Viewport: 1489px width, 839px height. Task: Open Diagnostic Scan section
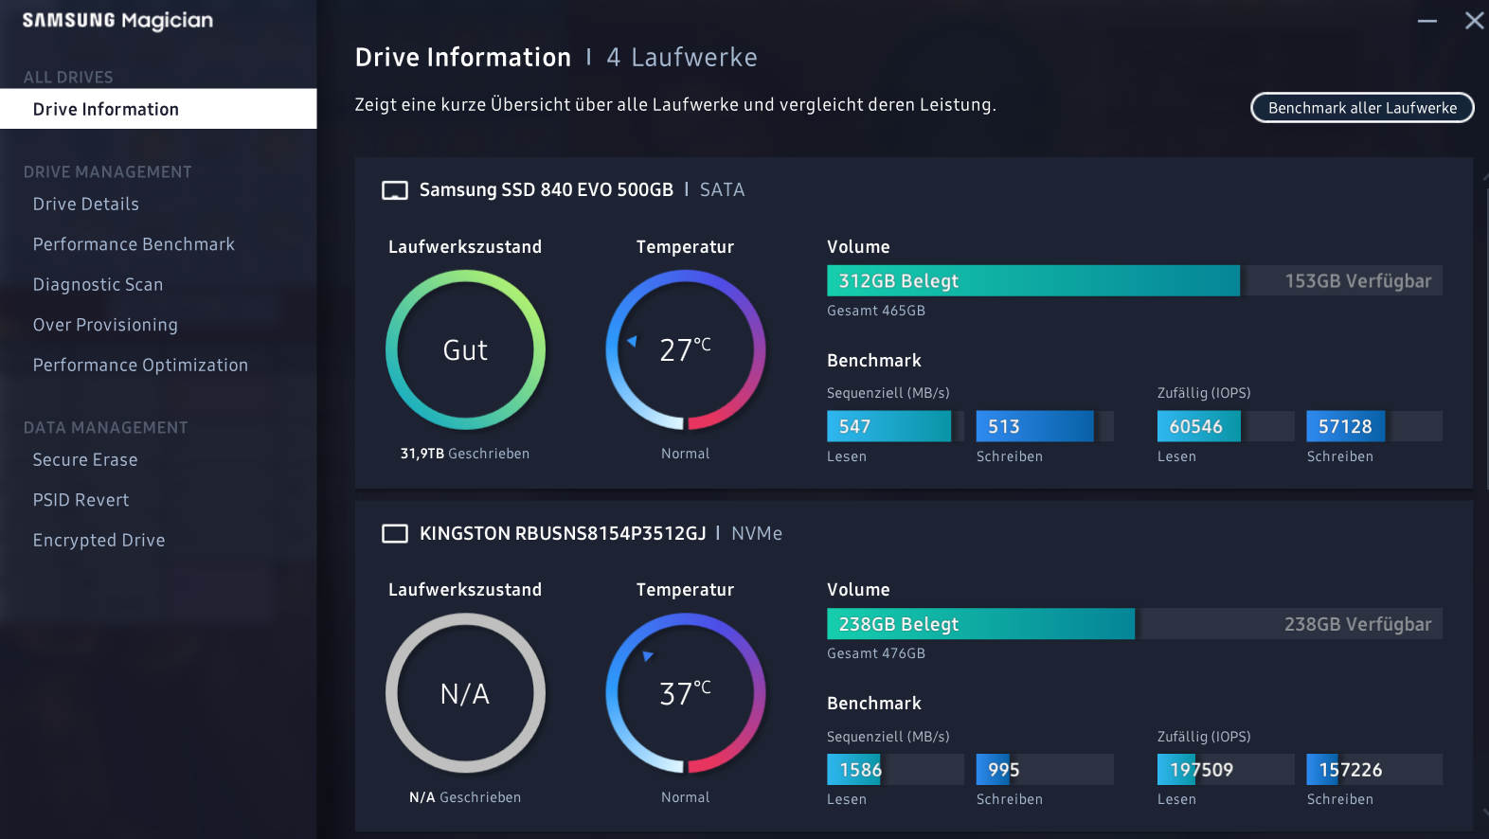pos(98,285)
